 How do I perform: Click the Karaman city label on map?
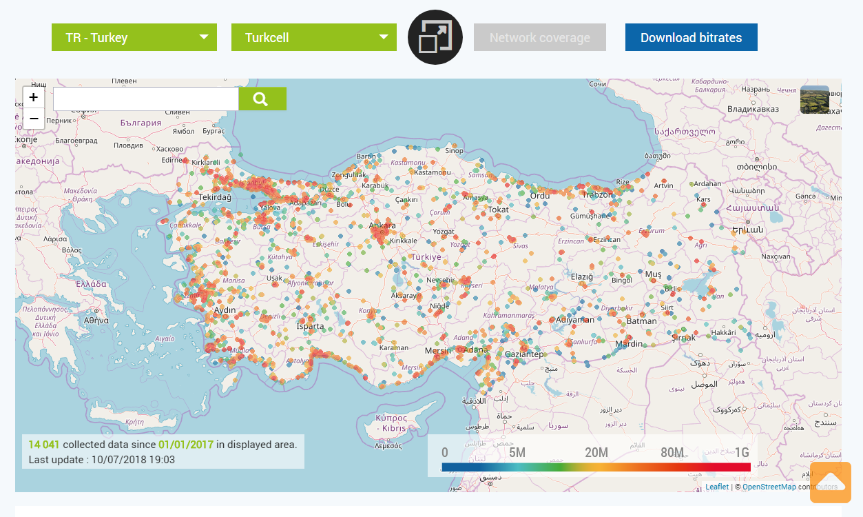pos(394,347)
